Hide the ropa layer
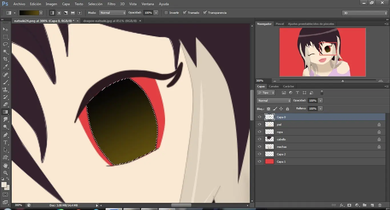This screenshot has width=390, height=210. 260,132
